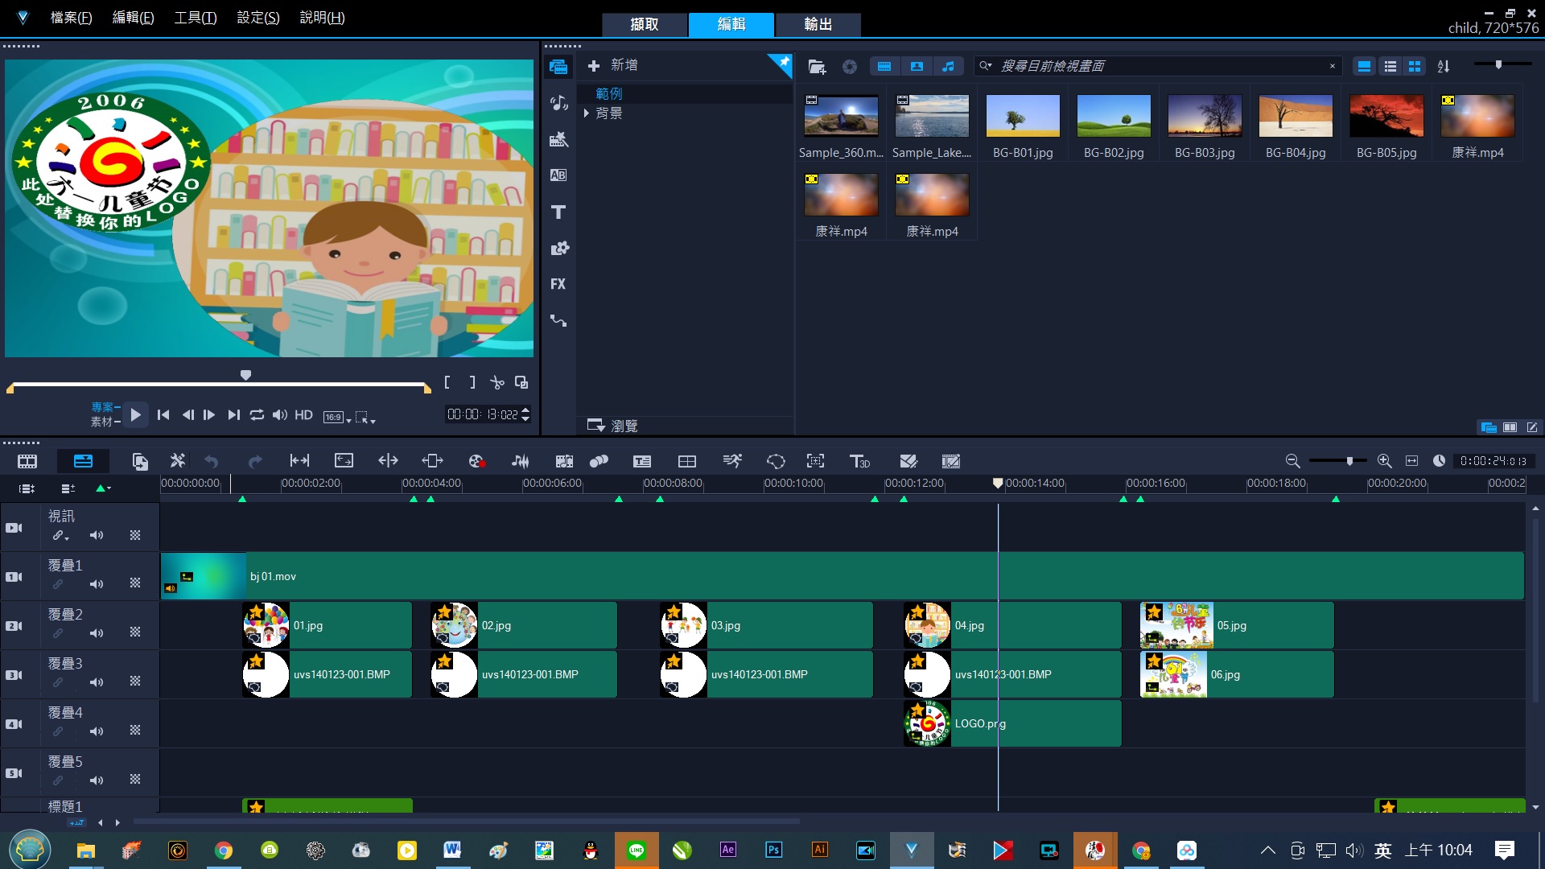
Task: Click the 新增 add folder button
Action: coord(613,65)
